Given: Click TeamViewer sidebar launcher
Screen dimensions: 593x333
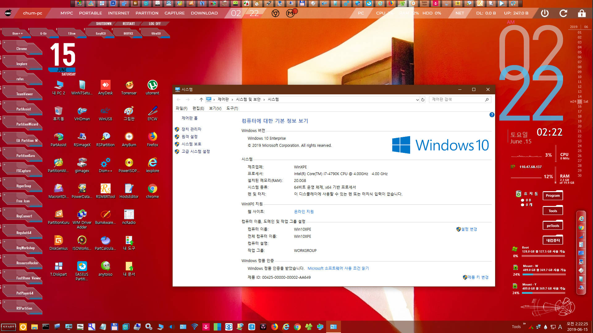Looking at the screenshot, I should coord(22,93).
